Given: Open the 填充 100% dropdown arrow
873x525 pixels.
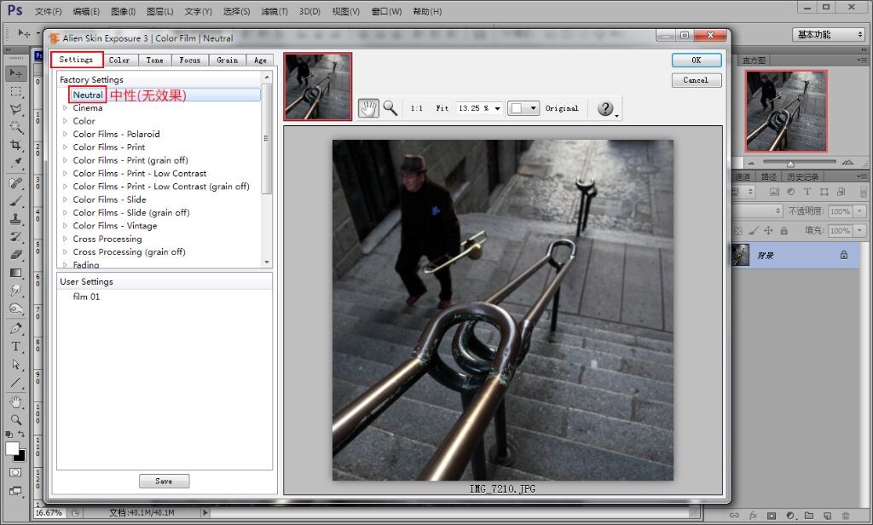Looking at the screenshot, I should click(x=860, y=230).
